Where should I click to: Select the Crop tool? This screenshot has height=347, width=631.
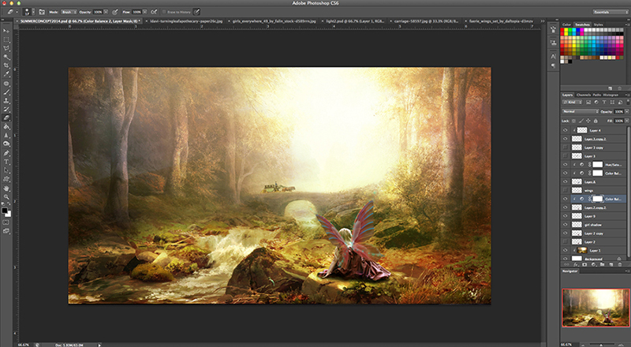(6, 65)
